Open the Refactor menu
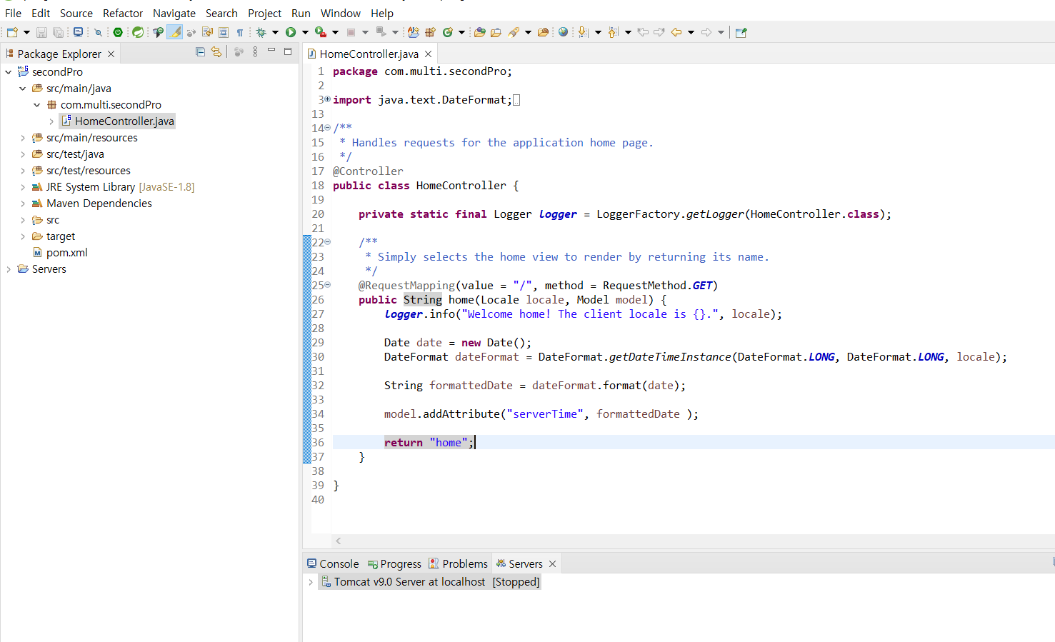 point(123,13)
